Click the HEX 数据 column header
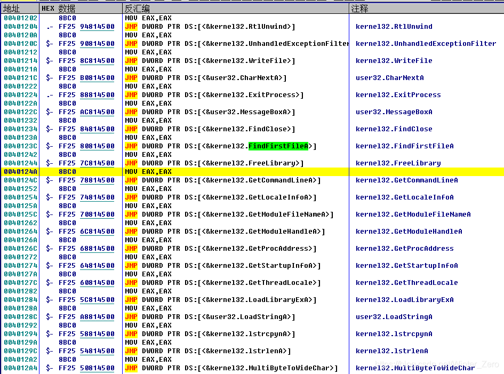 tap(81, 9)
